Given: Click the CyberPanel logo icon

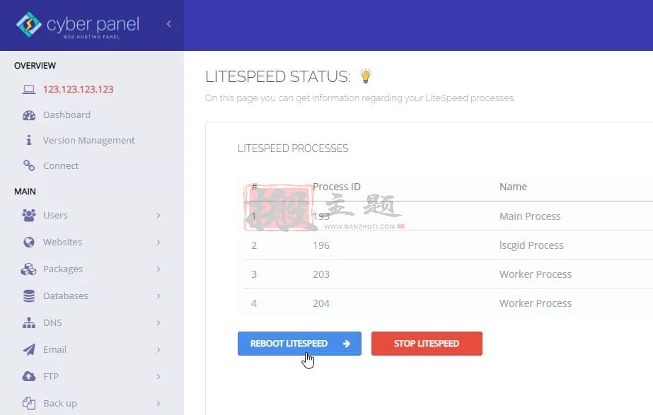Looking at the screenshot, I should pos(29,25).
